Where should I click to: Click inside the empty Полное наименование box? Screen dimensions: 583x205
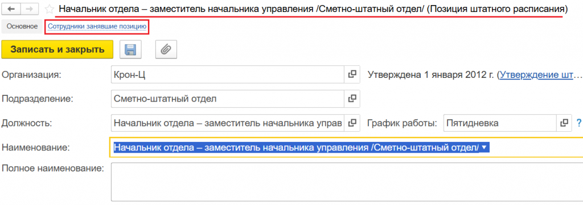[x=347, y=182]
